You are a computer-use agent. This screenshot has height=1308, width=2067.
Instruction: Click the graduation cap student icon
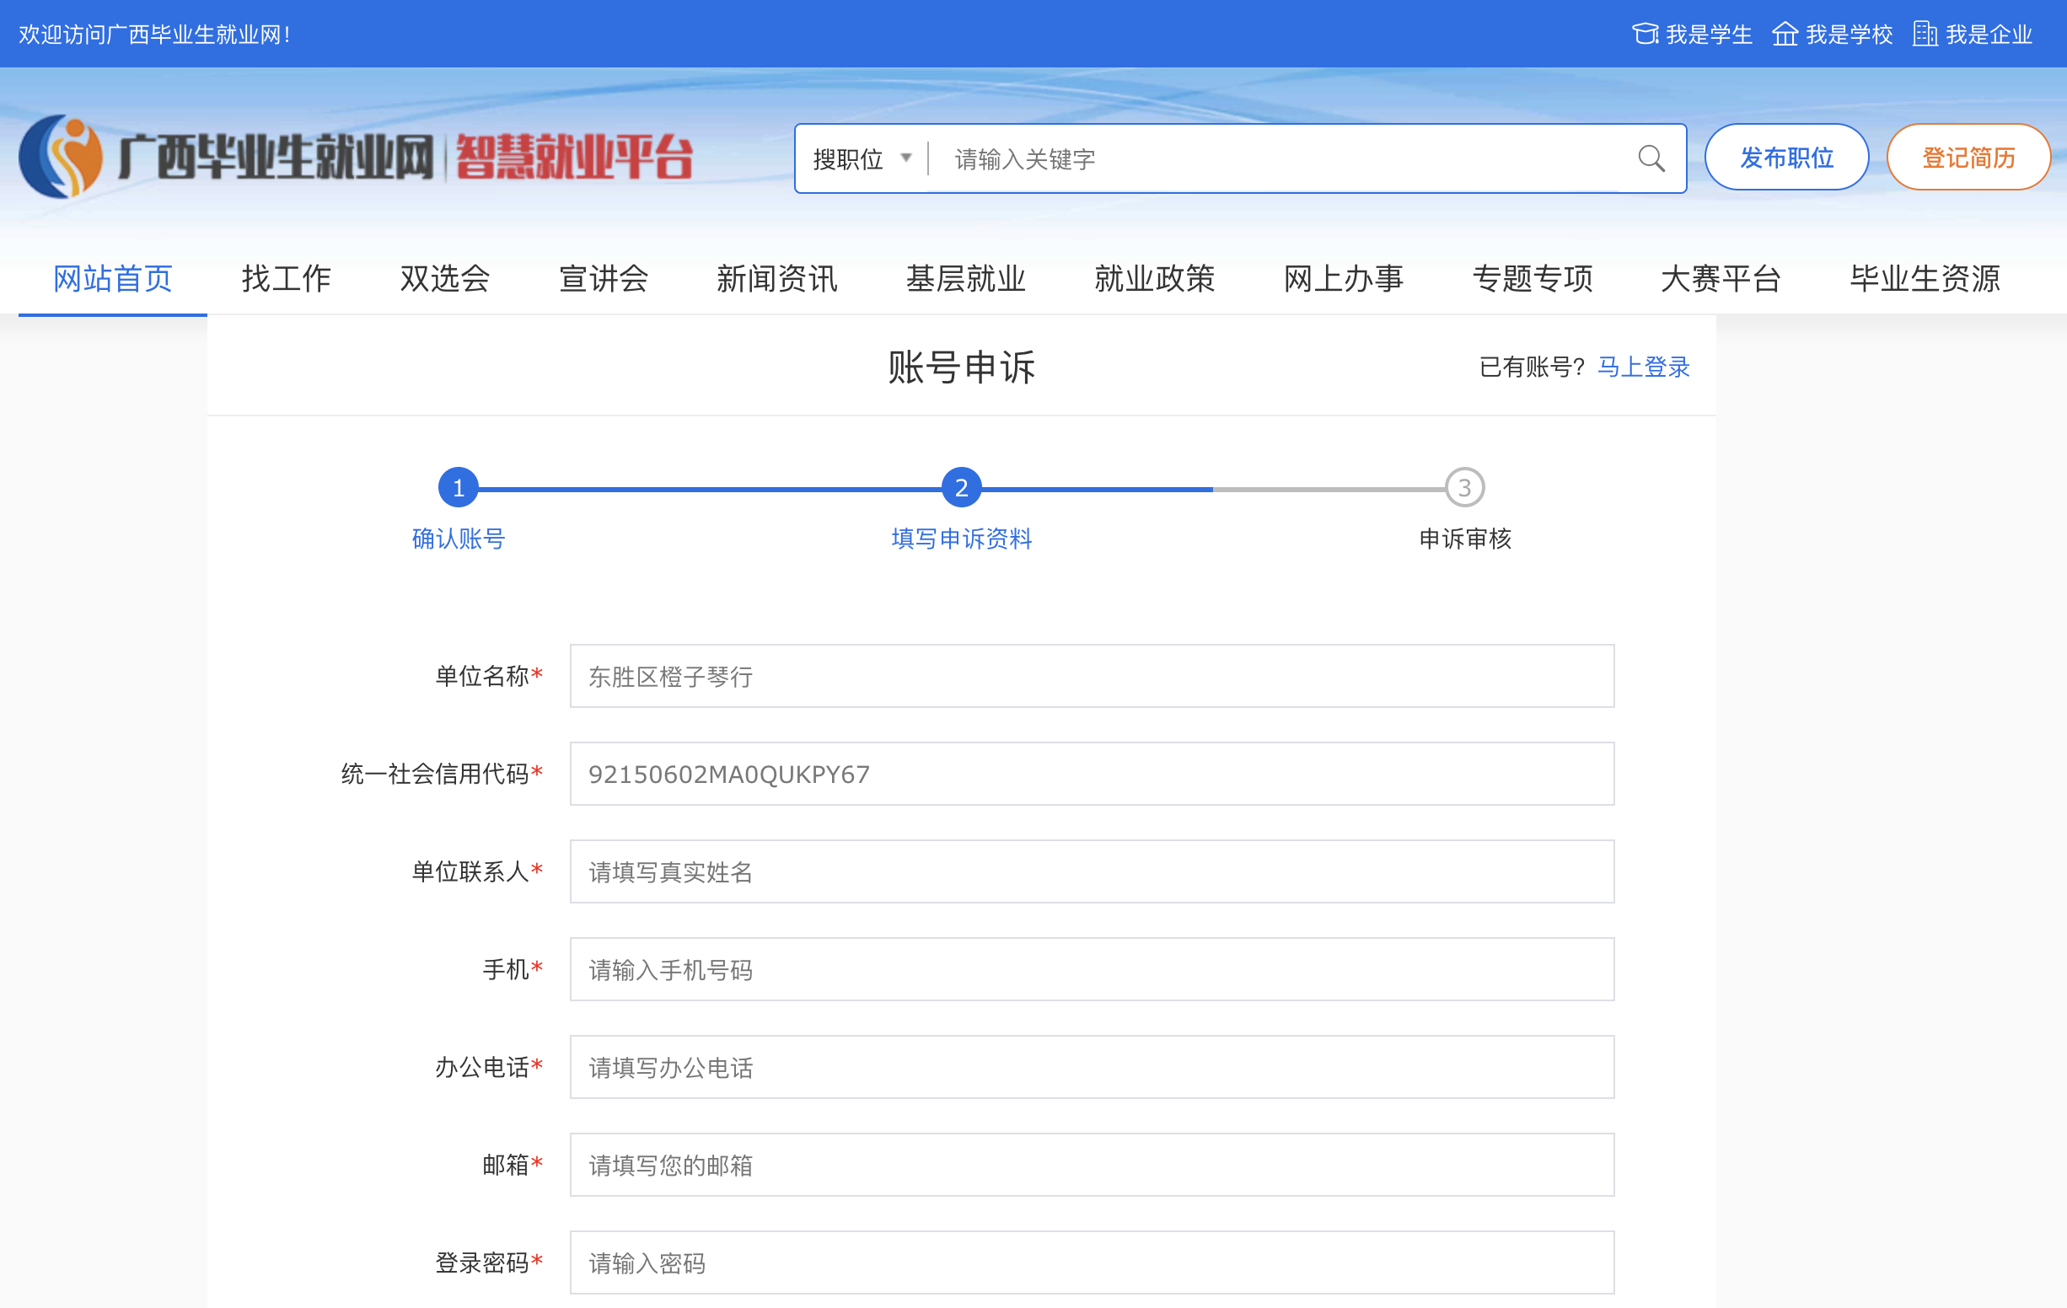pyautogui.click(x=1644, y=35)
